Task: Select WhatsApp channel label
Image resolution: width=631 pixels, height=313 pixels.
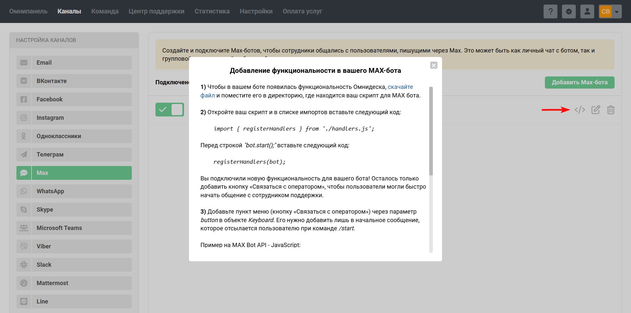Action: coord(50,191)
